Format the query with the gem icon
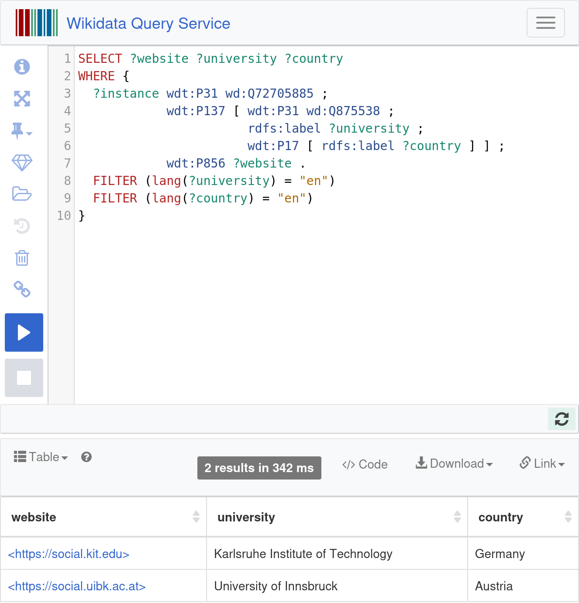 pos(22,162)
